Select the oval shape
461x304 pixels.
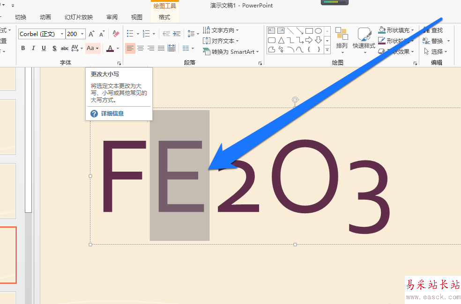coord(319,31)
